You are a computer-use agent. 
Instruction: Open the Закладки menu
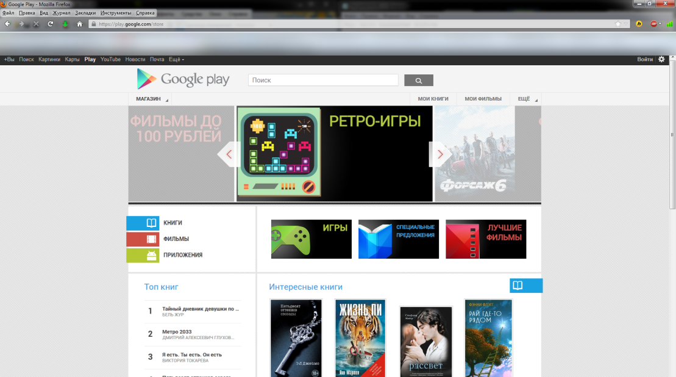[85, 13]
